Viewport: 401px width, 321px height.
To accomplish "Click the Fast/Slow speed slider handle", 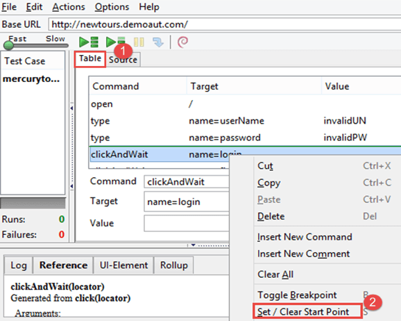I will (9, 45).
